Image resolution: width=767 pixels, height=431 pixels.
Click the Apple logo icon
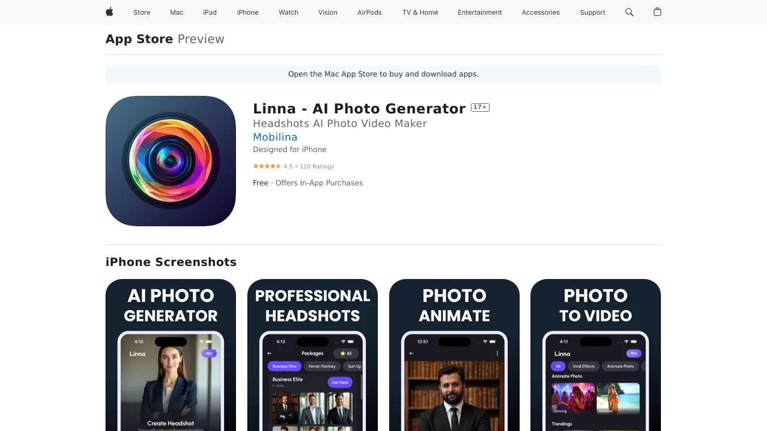109,12
